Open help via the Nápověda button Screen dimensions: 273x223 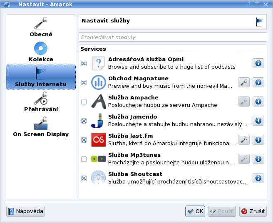pos(26,211)
